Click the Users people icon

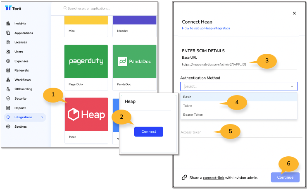pos(8,52)
